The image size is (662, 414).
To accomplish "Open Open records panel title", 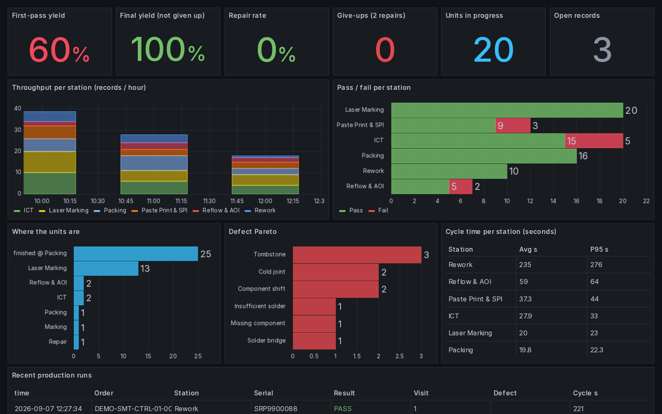I will [577, 15].
